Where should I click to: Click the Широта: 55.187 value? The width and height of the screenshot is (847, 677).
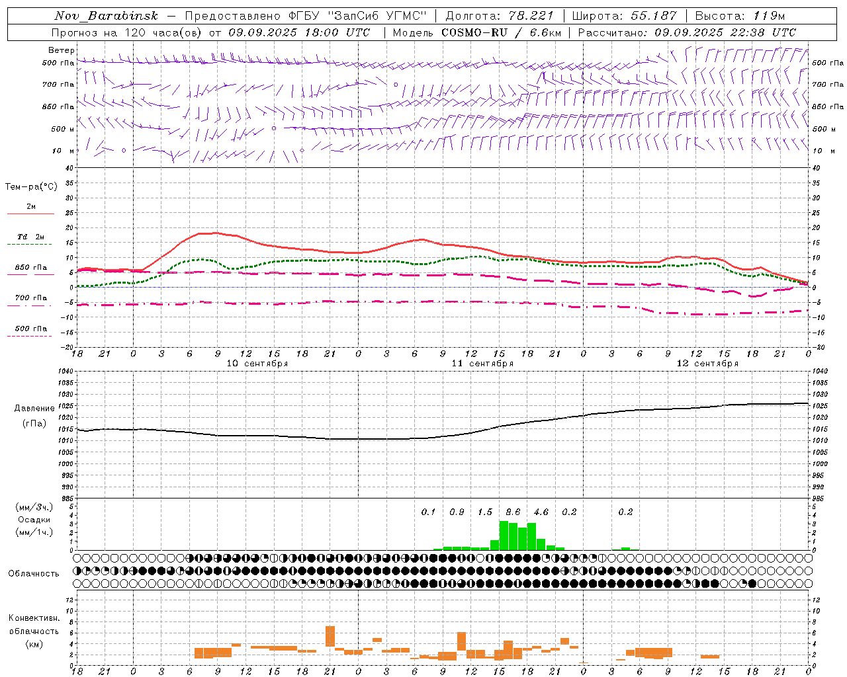pos(624,16)
